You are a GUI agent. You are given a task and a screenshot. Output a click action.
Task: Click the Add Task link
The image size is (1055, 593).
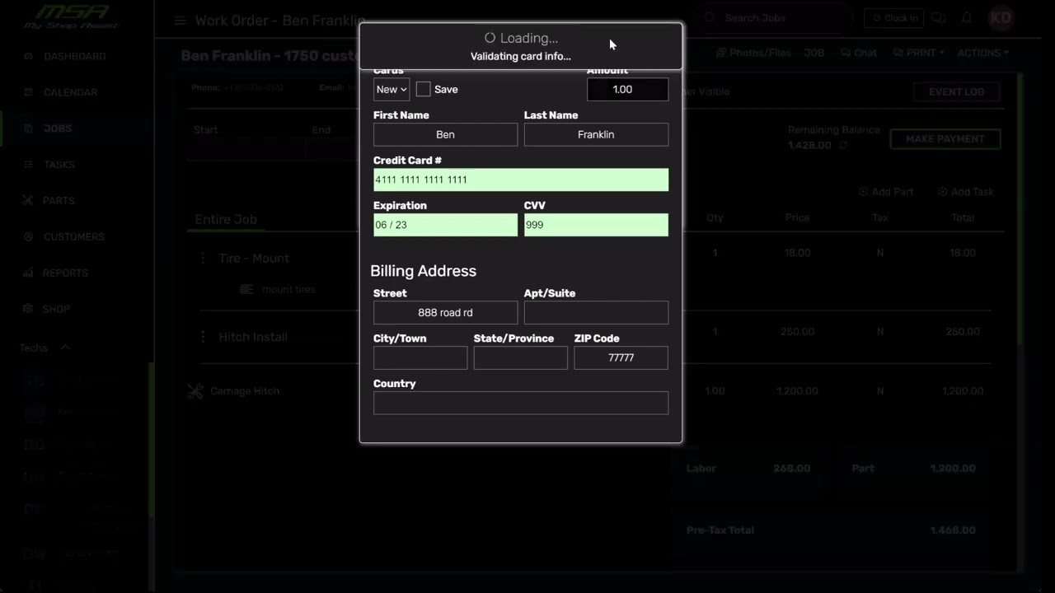[966, 192]
